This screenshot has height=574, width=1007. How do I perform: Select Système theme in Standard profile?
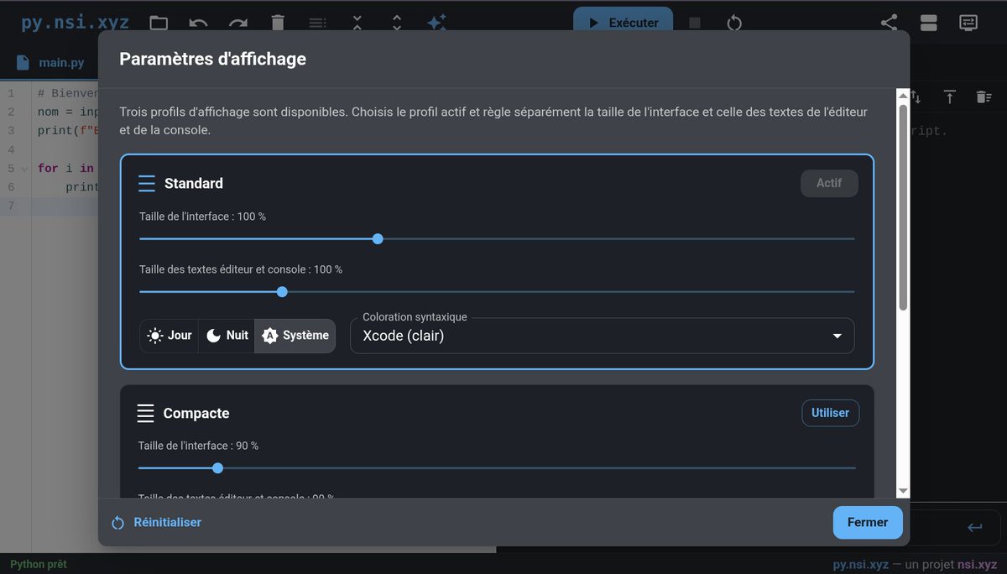click(295, 336)
